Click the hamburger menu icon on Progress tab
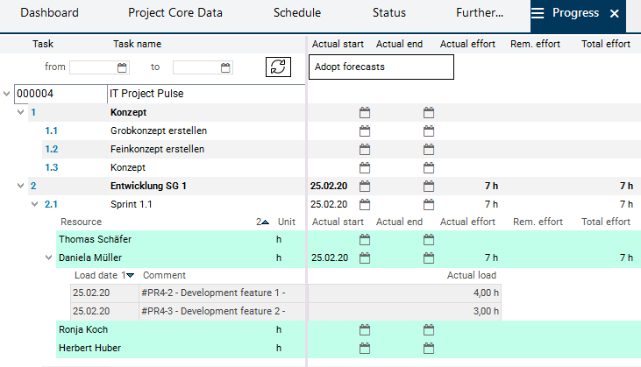The image size is (641, 367). [x=538, y=14]
